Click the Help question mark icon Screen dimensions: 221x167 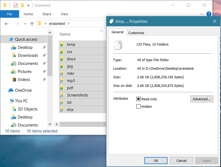pyautogui.click(x=209, y=14)
